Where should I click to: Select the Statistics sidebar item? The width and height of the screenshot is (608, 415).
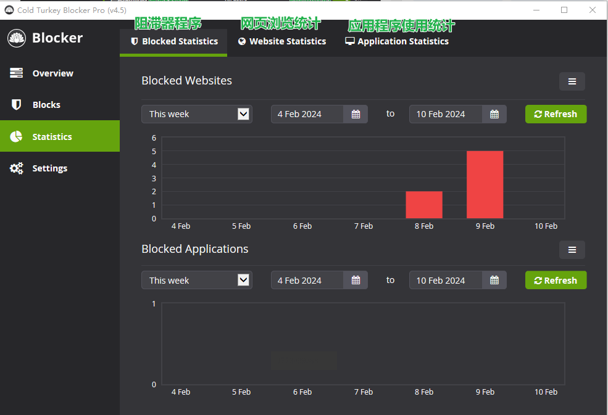(52, 137)
